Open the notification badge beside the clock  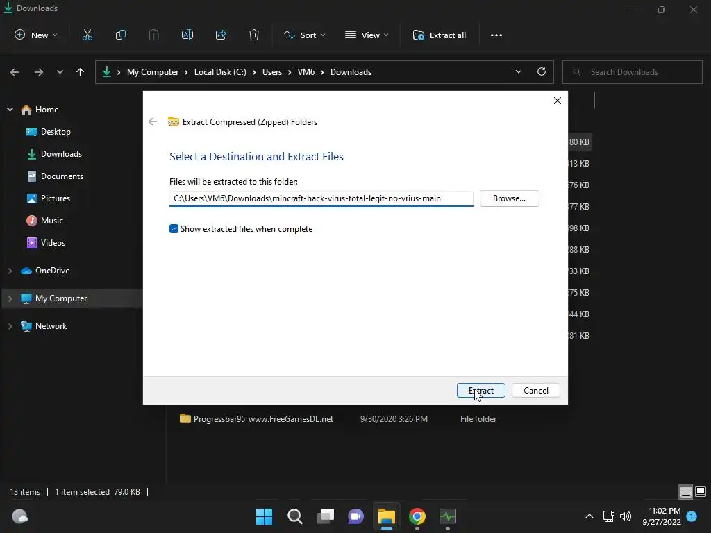pyautogui.click(x=692, y=516)
